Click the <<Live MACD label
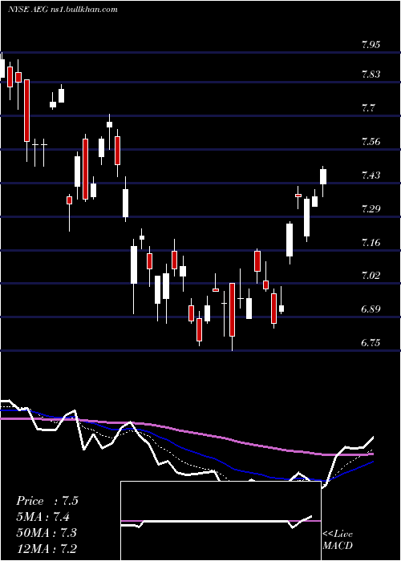This screenshot has width=401, height=561. [338, 540]
